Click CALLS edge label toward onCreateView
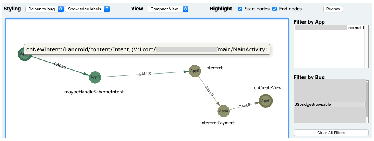The image size is (374, 141). coord(244,106)
